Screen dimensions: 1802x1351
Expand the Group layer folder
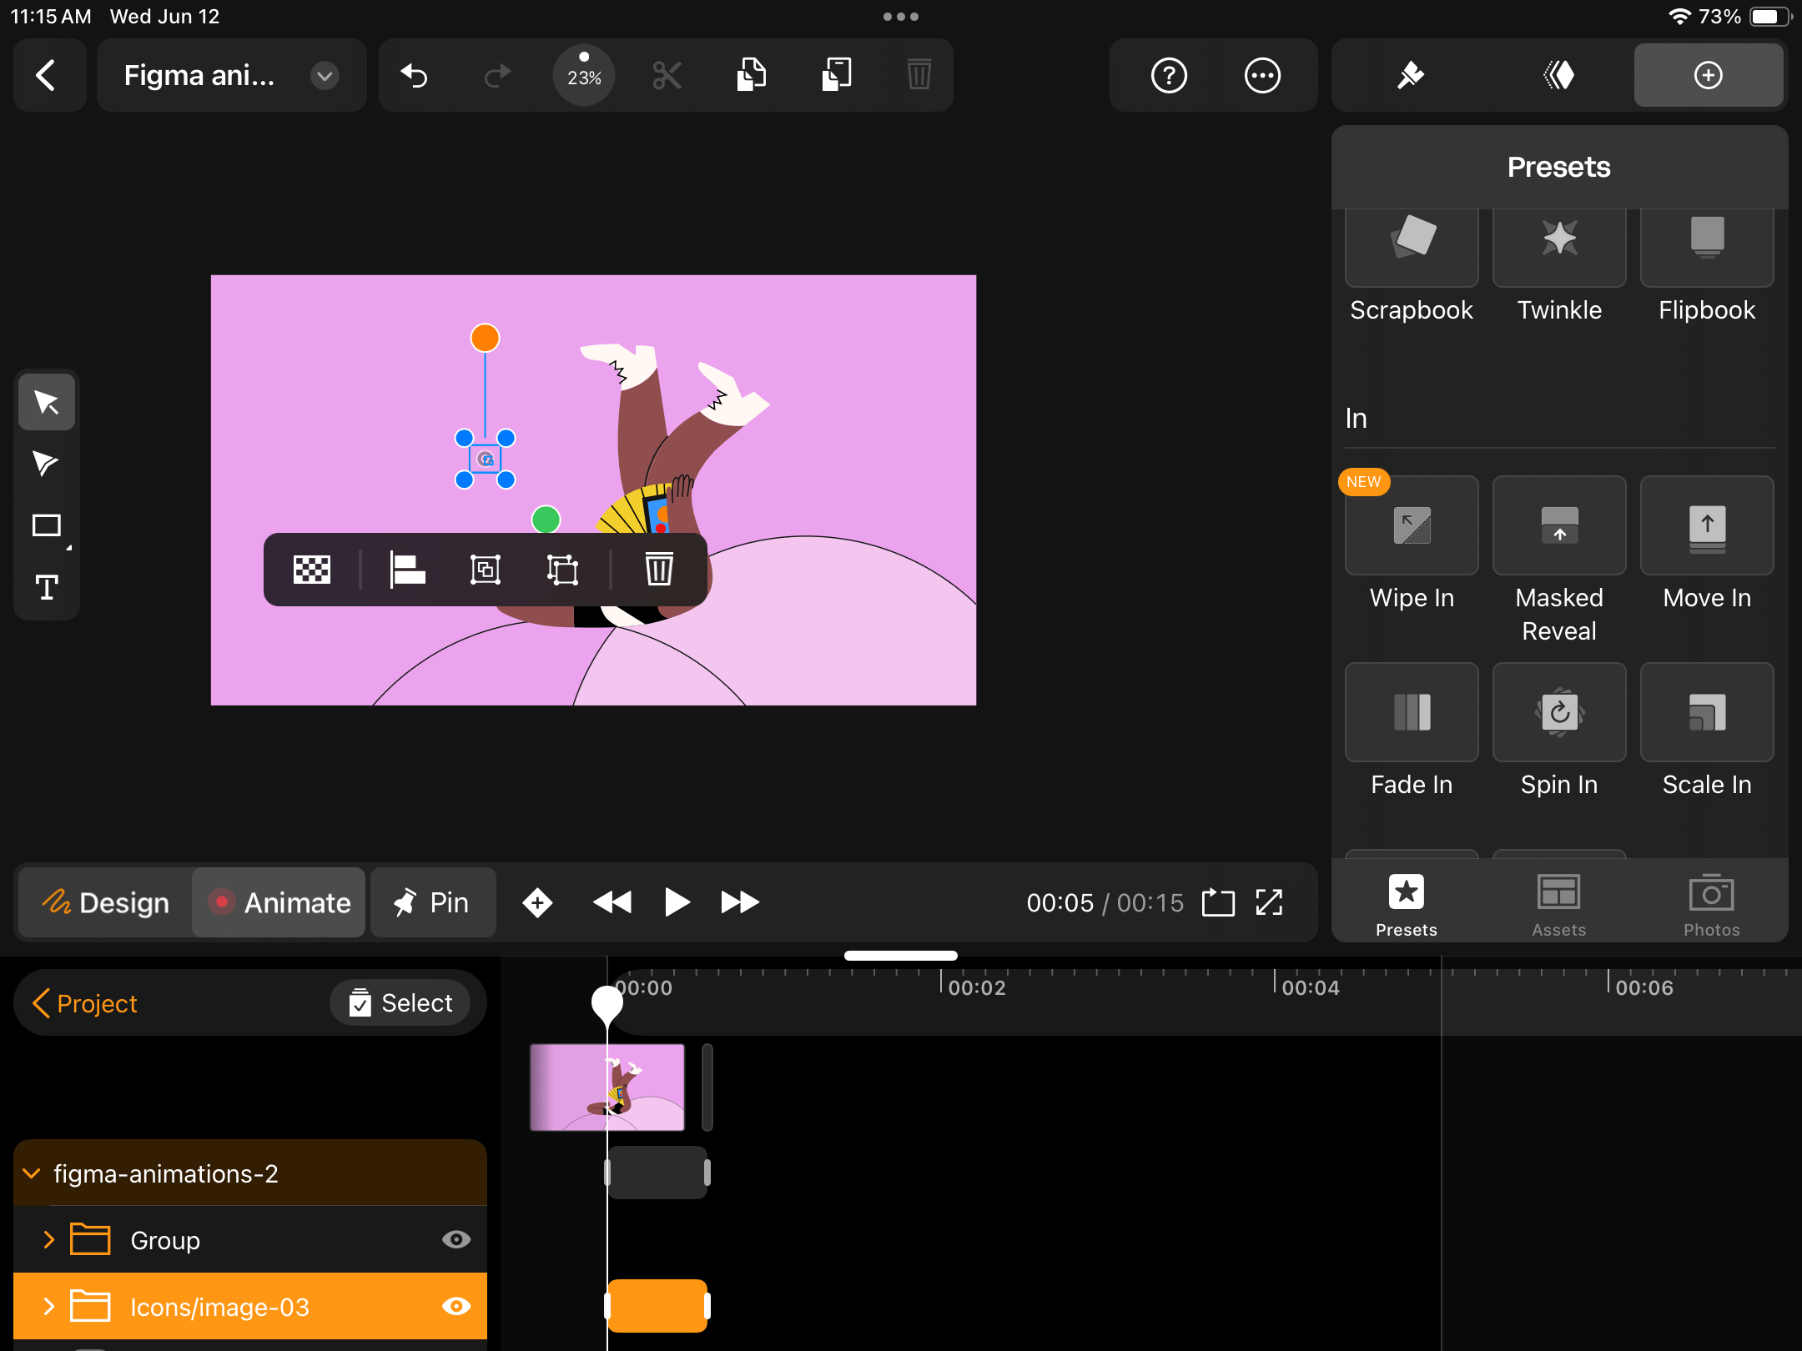click(50, 1239)
